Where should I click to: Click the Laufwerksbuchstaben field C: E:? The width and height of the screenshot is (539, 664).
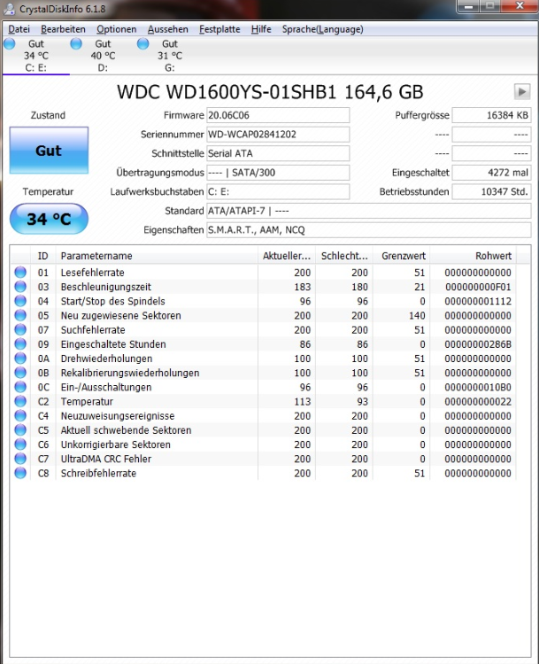(278, 191)
